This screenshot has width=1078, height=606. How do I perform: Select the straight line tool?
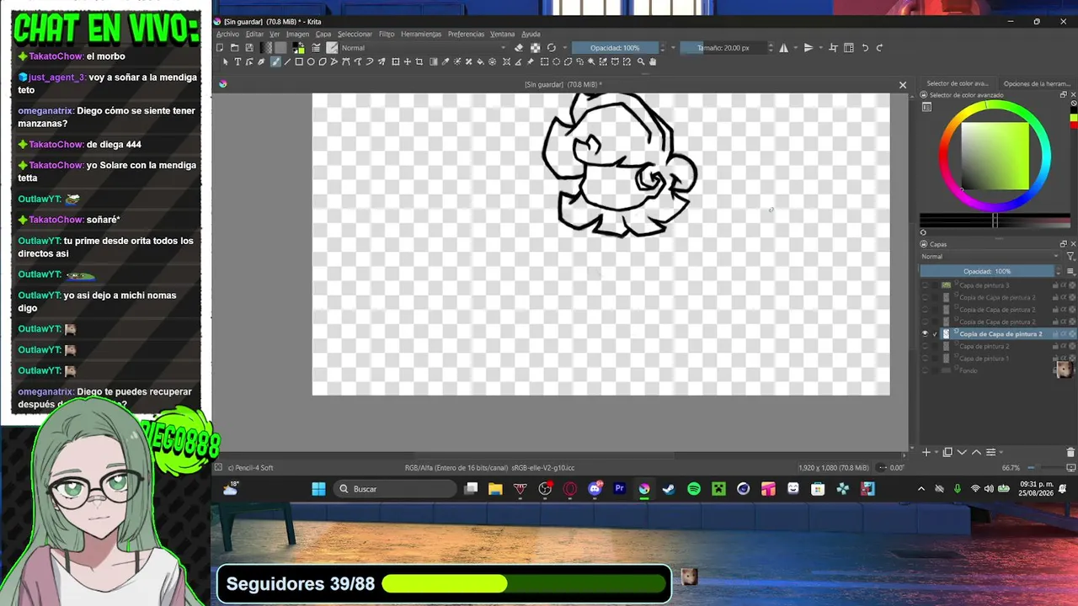[287, 61]
